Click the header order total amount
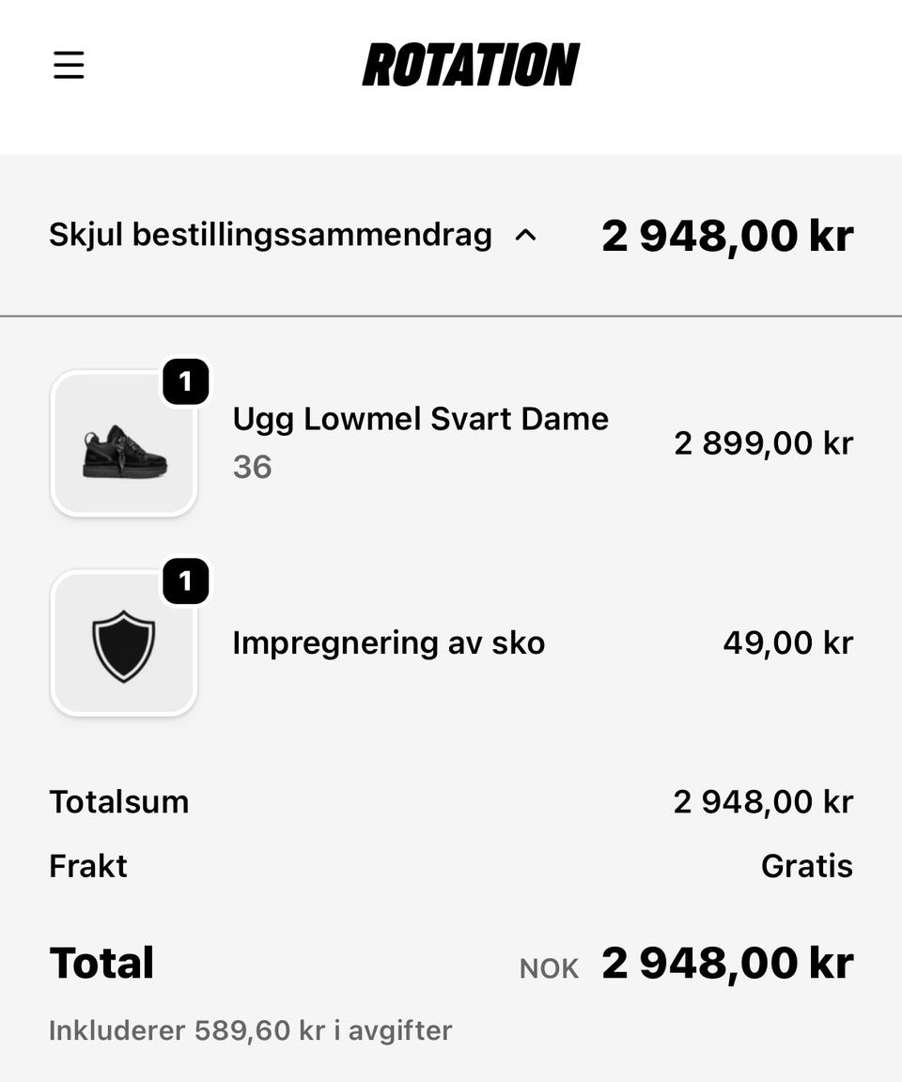This screenshot has height=1082, width=902. (x=727, y=235)
